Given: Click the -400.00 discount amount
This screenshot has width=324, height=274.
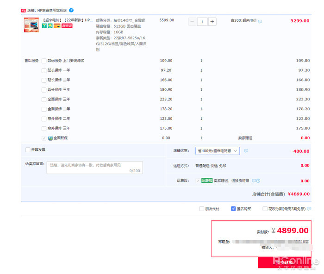Looking at the screenshot, I should pyautogui.click(x=300, y=151).
